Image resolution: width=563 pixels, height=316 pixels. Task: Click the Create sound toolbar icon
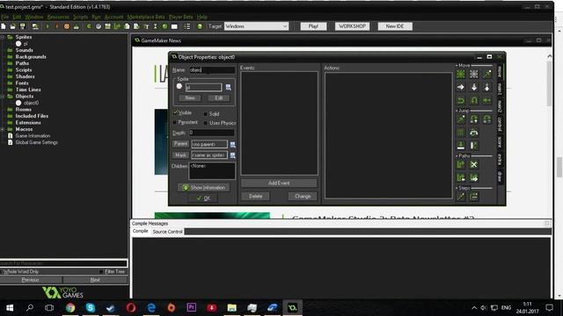pyautogui.click(x=98, y=26)
